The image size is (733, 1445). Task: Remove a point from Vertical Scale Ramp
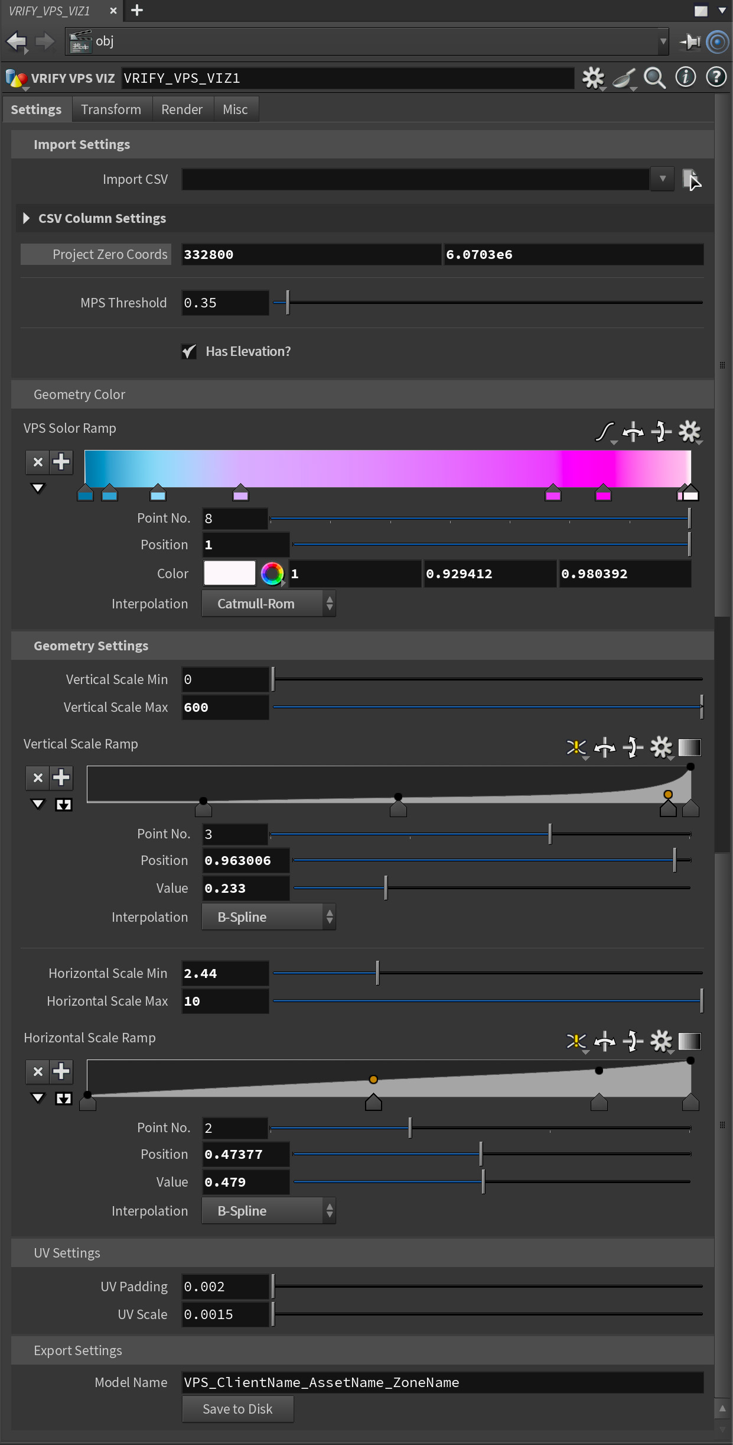(x=38, y=777)
